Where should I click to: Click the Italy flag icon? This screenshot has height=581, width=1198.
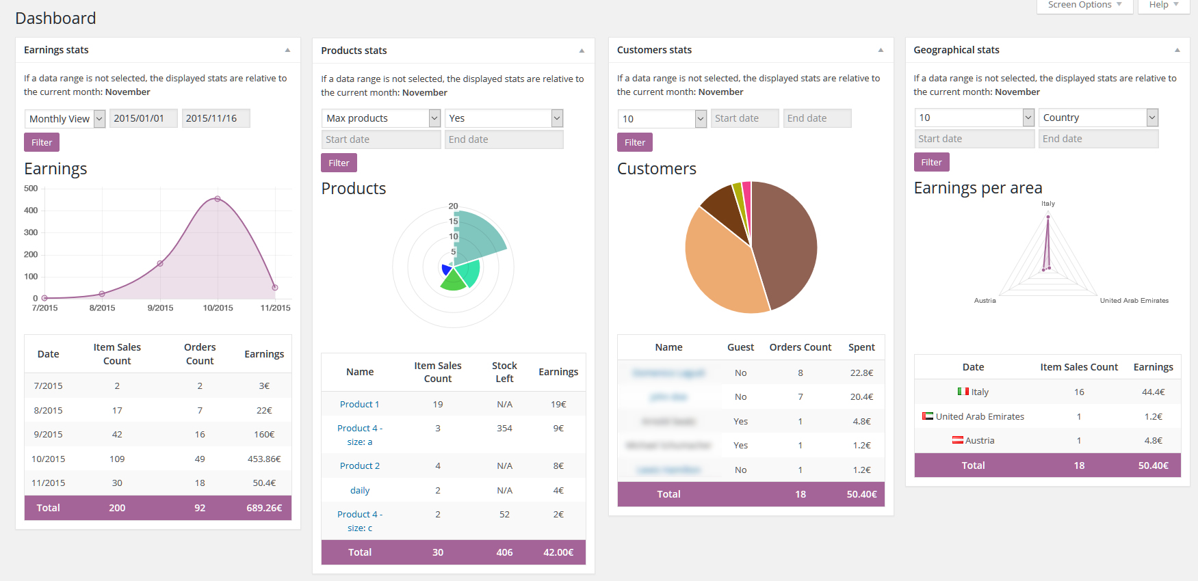tap(963, 392)
